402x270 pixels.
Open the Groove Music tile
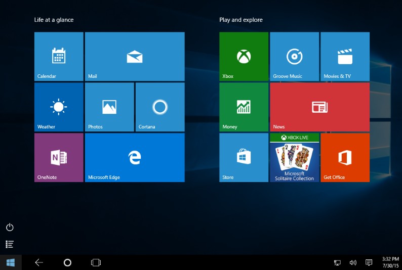[294, 56]
